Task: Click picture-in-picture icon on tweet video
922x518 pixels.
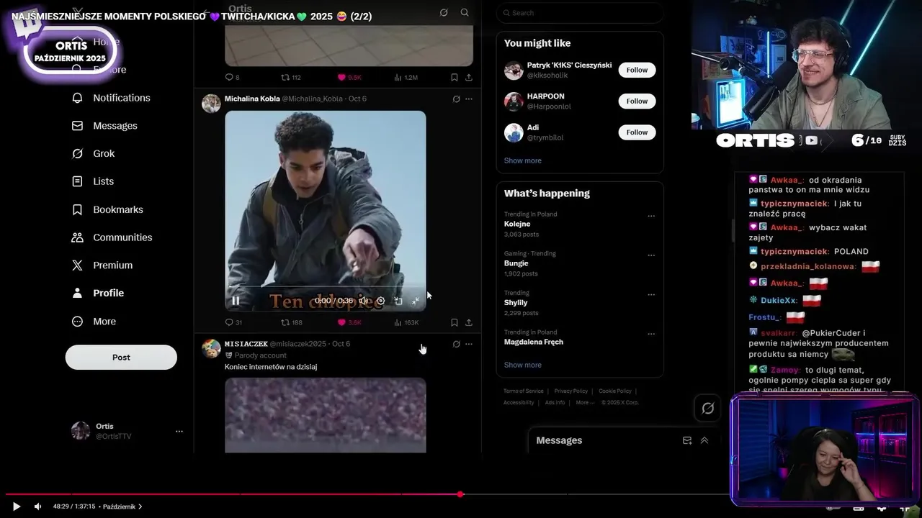Action: click(398, 301)
